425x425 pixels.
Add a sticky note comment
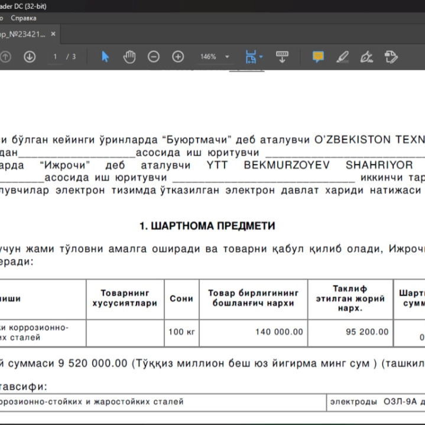318,57
